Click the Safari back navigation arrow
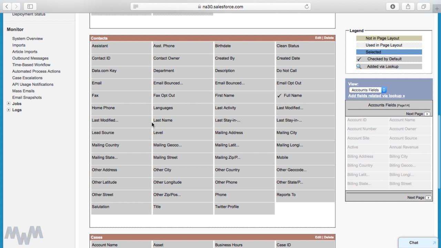Viewport: 441px width, 248px height. (7, 7)
